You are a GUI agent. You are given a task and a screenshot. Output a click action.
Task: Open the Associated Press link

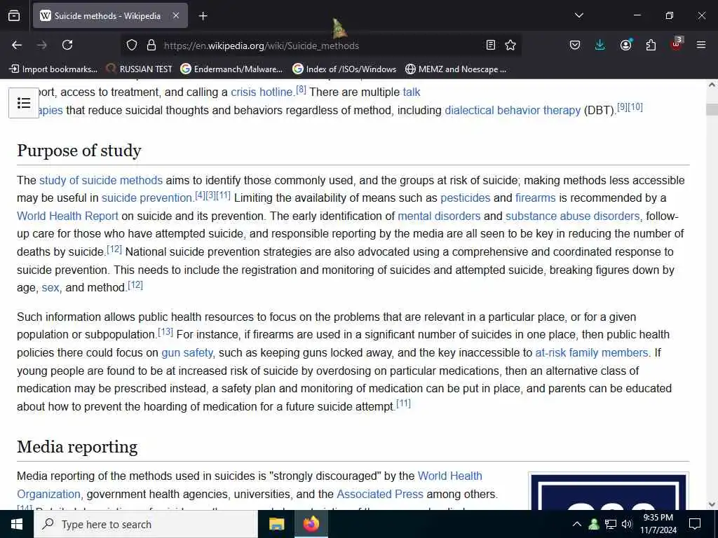(380, 494)
